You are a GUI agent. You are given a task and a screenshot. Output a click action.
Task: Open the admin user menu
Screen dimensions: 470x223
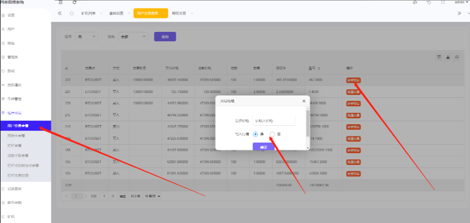coord(461,2)
